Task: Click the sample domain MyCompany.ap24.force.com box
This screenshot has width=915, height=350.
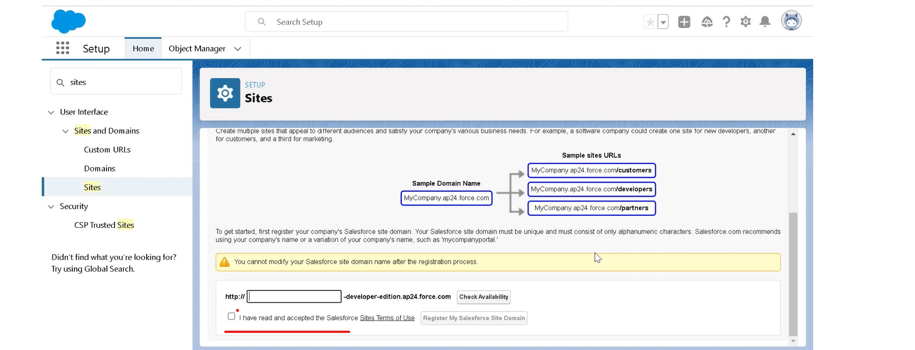Action: (x=447, y=198)
